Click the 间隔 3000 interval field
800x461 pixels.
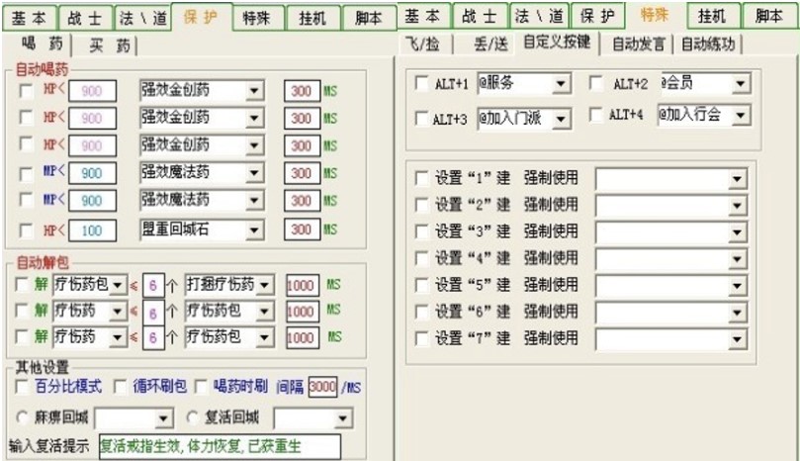322,385
